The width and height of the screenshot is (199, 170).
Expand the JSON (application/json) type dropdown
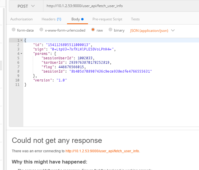tap(149, 30)
